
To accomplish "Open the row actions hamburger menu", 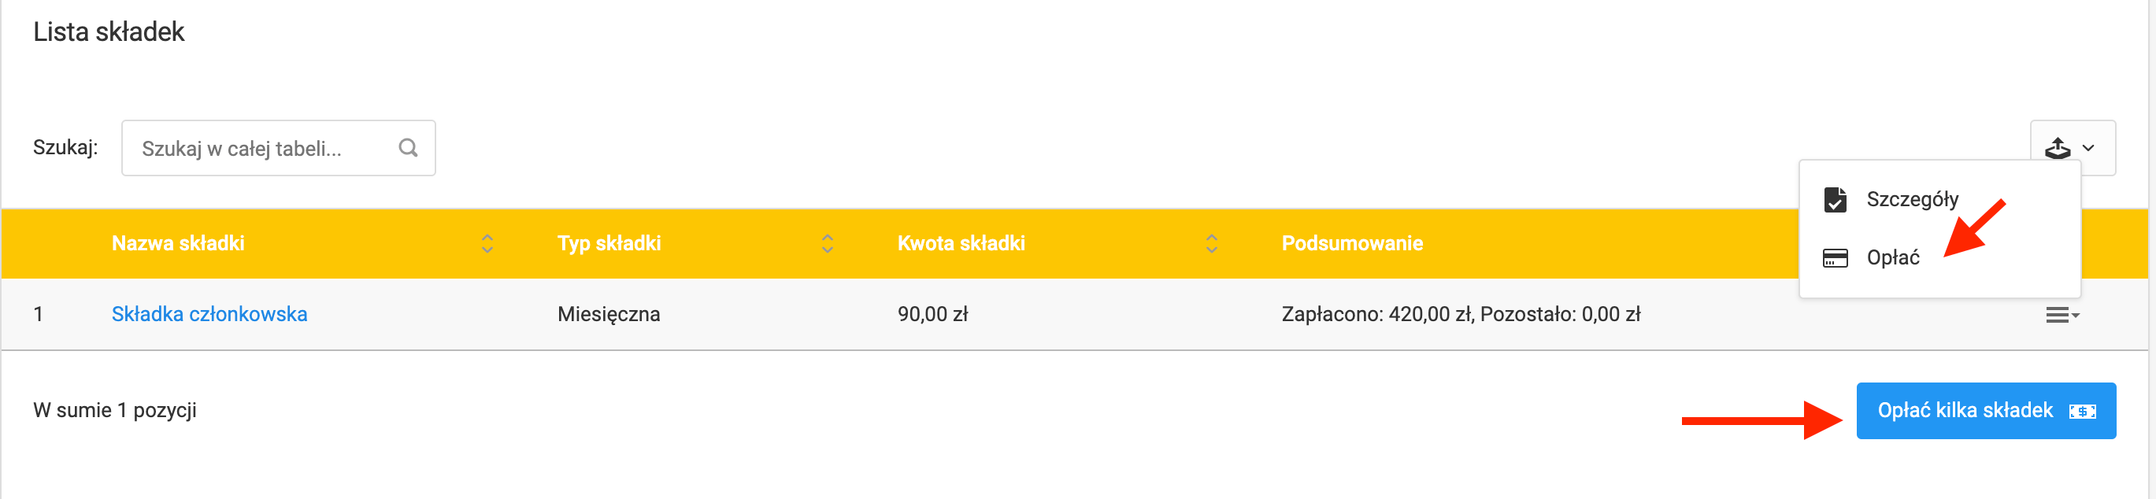I will tap(2062, 315).
